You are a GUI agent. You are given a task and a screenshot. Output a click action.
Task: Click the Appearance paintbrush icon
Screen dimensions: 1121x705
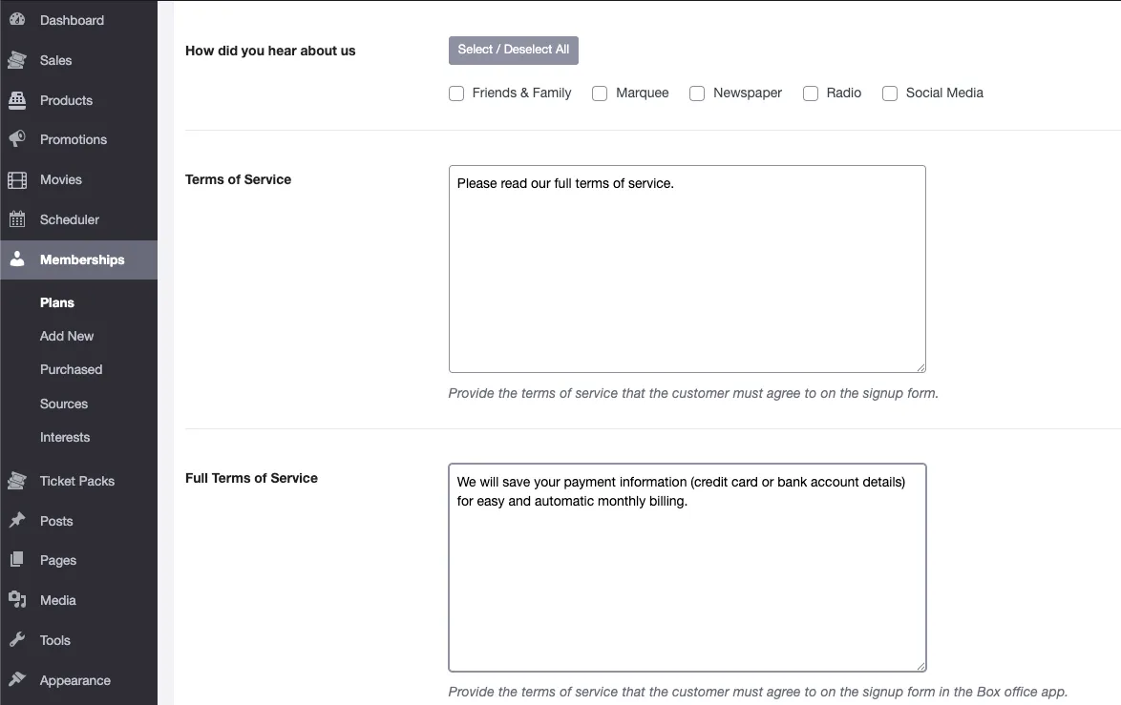tap(17, 680)
